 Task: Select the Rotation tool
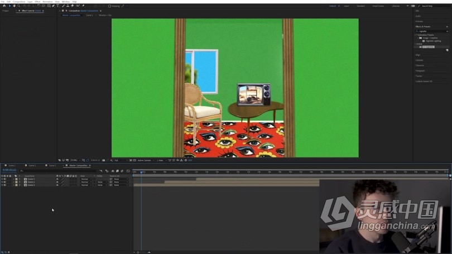click(39, 6)
